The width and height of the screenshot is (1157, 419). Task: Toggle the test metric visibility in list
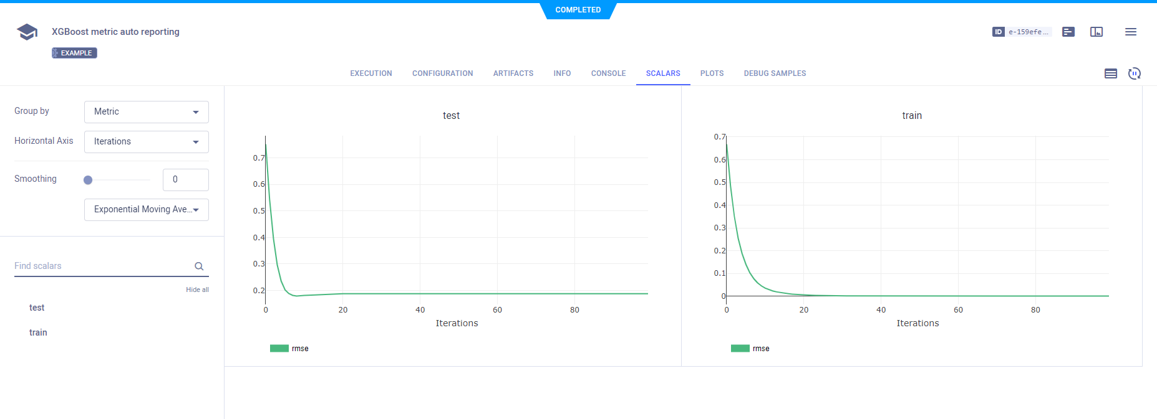tap(37, 308)
